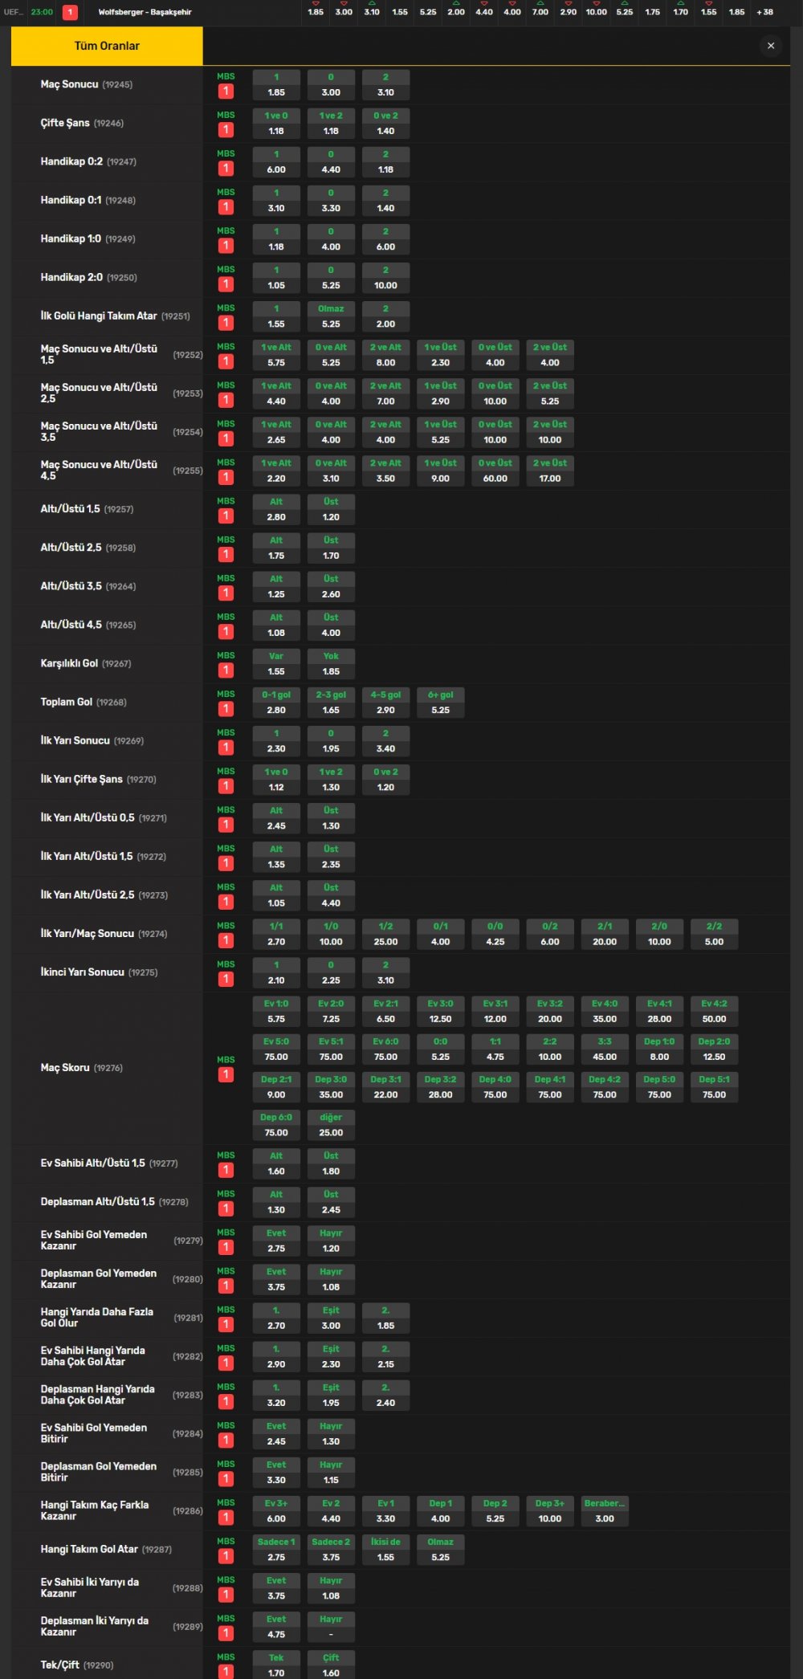Click MBS badge for Maç Sonucu row
Viewport: 803px width, 1679px height.
[x=226, y=91]
